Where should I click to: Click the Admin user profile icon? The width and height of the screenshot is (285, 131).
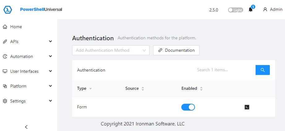pyautogui.click(x=265, y=10)
